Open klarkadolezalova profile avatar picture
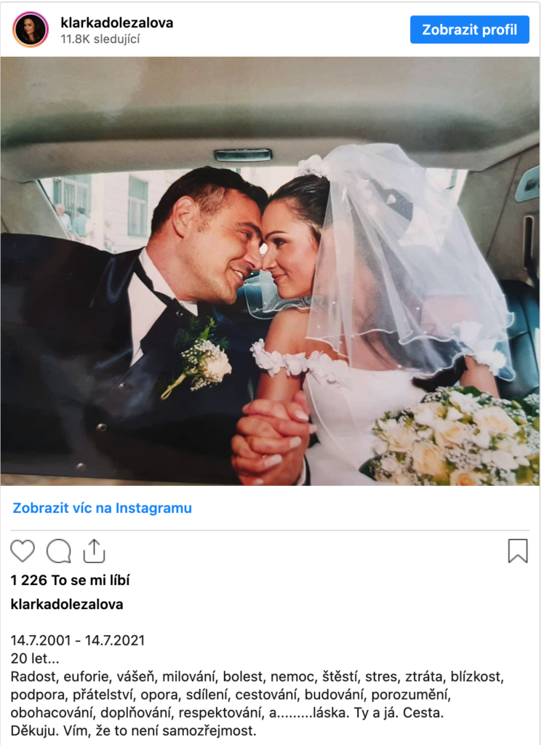 point(31,29)
